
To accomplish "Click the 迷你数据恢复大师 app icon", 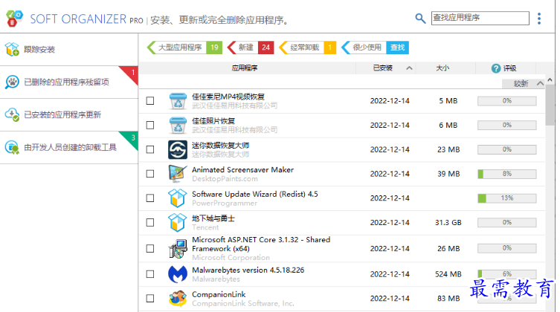I will tap(178, 149).
